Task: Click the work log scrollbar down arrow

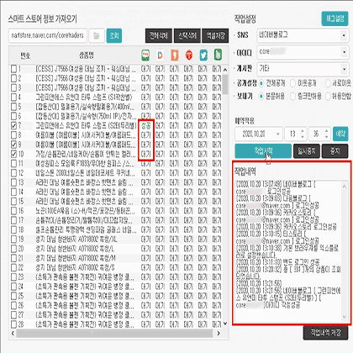Action: coord(345,317)
